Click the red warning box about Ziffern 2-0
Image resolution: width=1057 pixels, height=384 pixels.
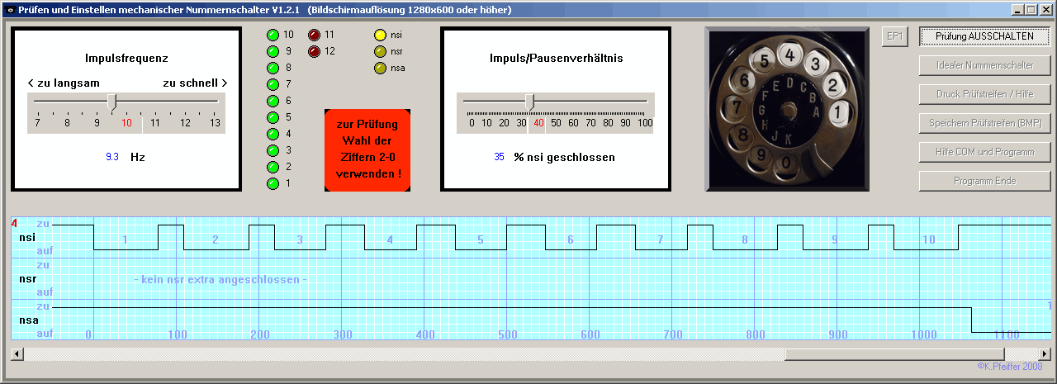tap(367, 149)
